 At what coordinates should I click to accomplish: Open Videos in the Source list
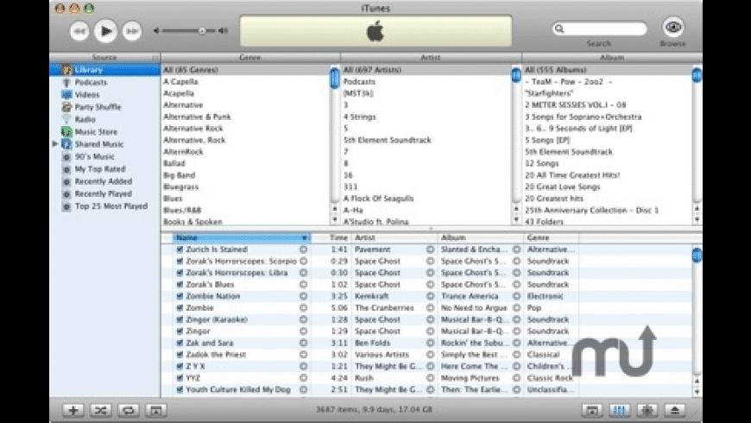point(105,95)
